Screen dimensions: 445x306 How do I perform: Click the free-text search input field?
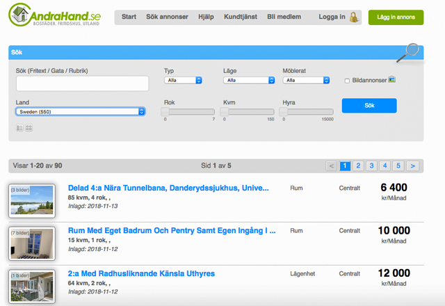click(82, 83)
